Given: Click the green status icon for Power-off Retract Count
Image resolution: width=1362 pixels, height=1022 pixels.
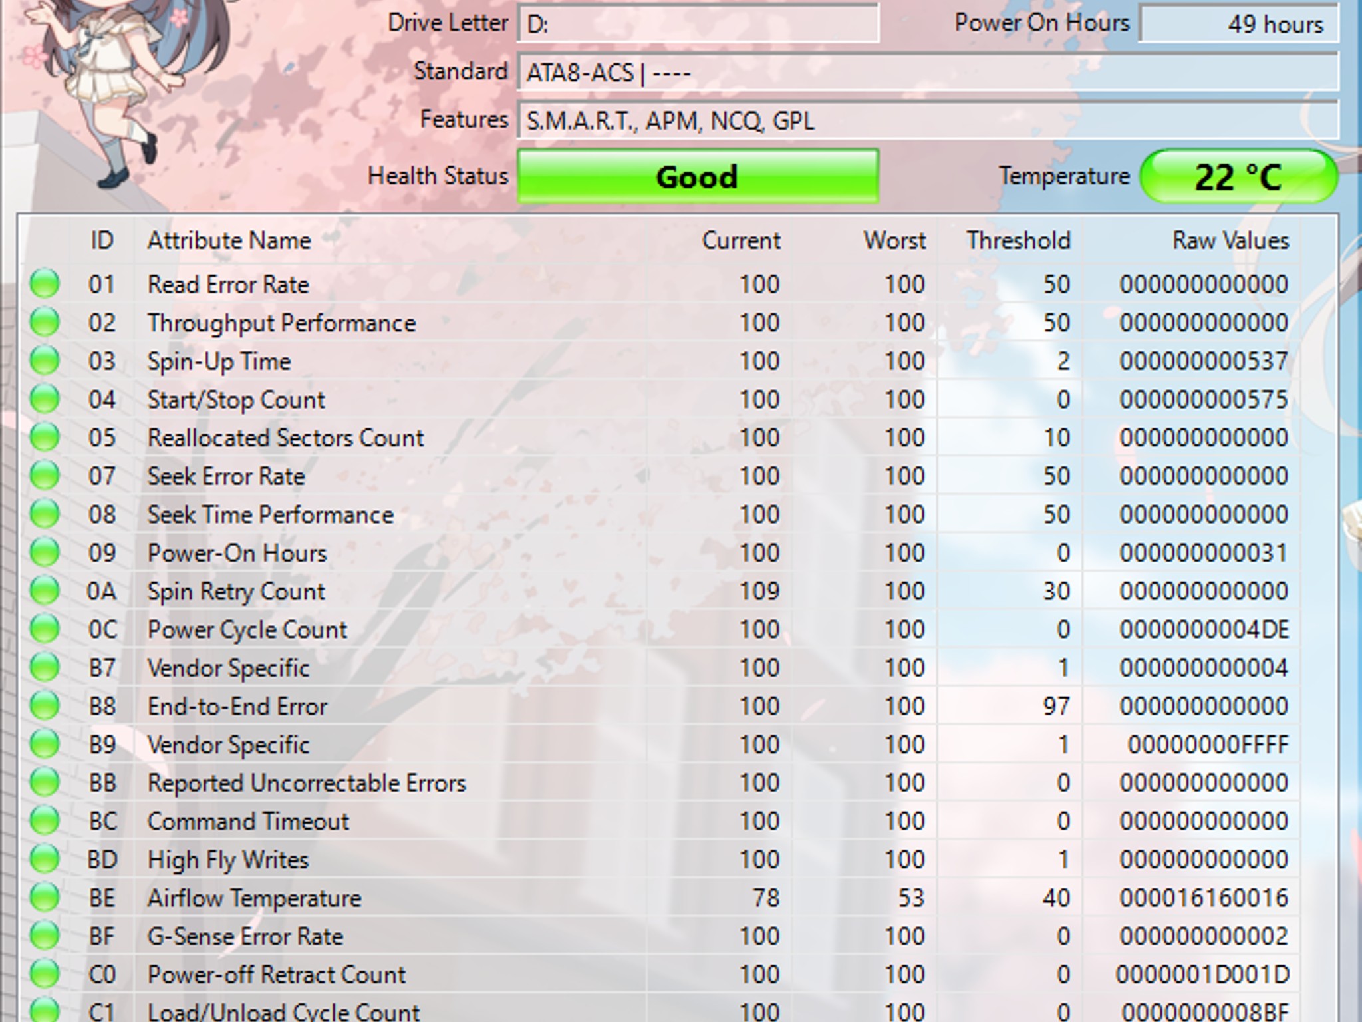Looking at the screenshot, I should click(x=45, y=975).
